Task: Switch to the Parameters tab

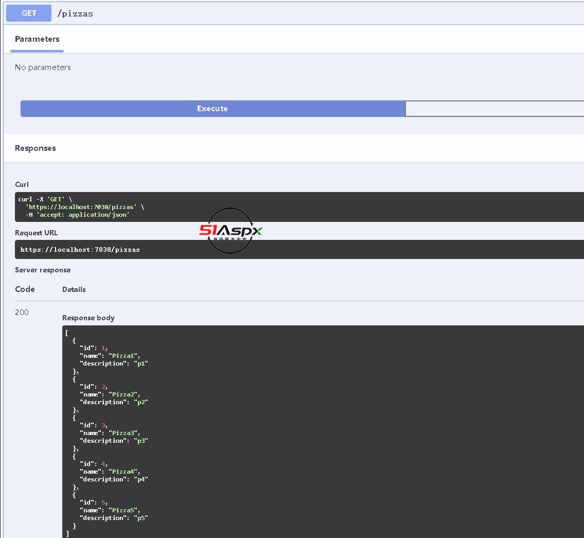Action: click(x=37, y=39)
